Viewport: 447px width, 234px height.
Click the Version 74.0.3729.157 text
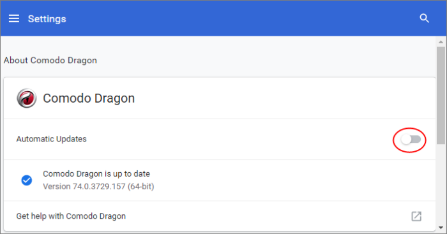(98, 186)
